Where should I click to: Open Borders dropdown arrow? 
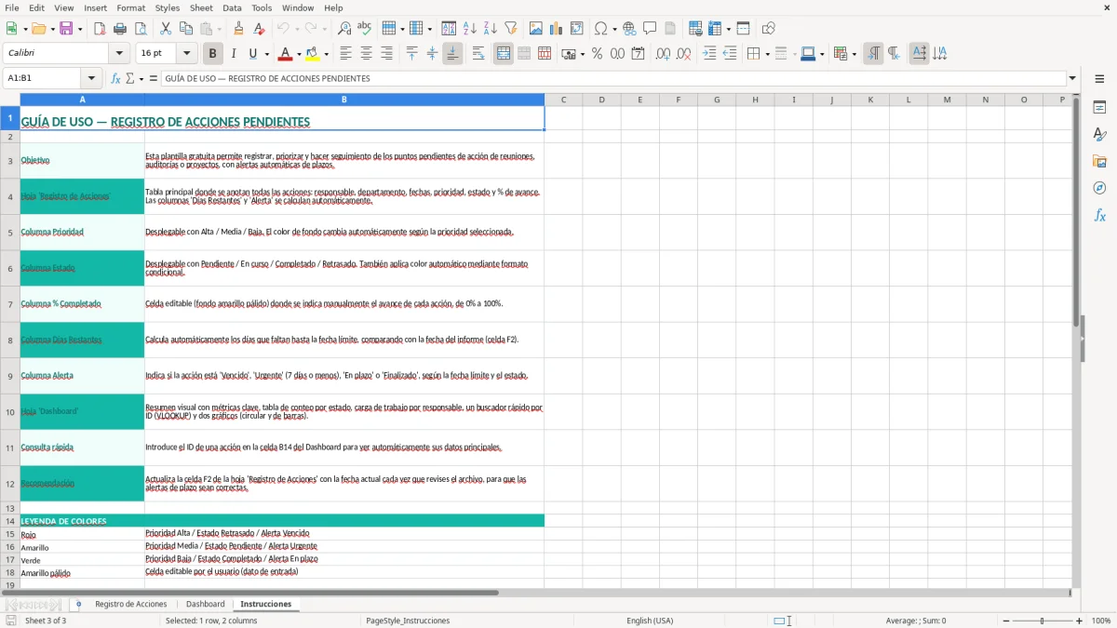point(768,54)
